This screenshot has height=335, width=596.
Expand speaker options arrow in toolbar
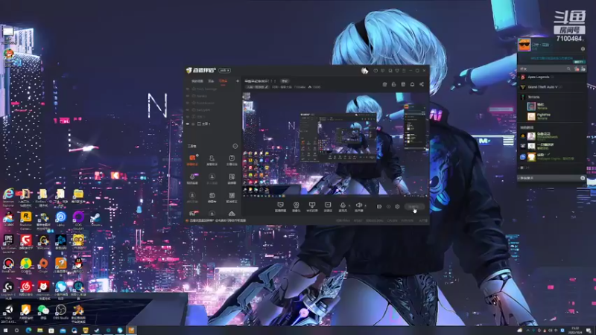pyautogui.click(x=366, y=206)
